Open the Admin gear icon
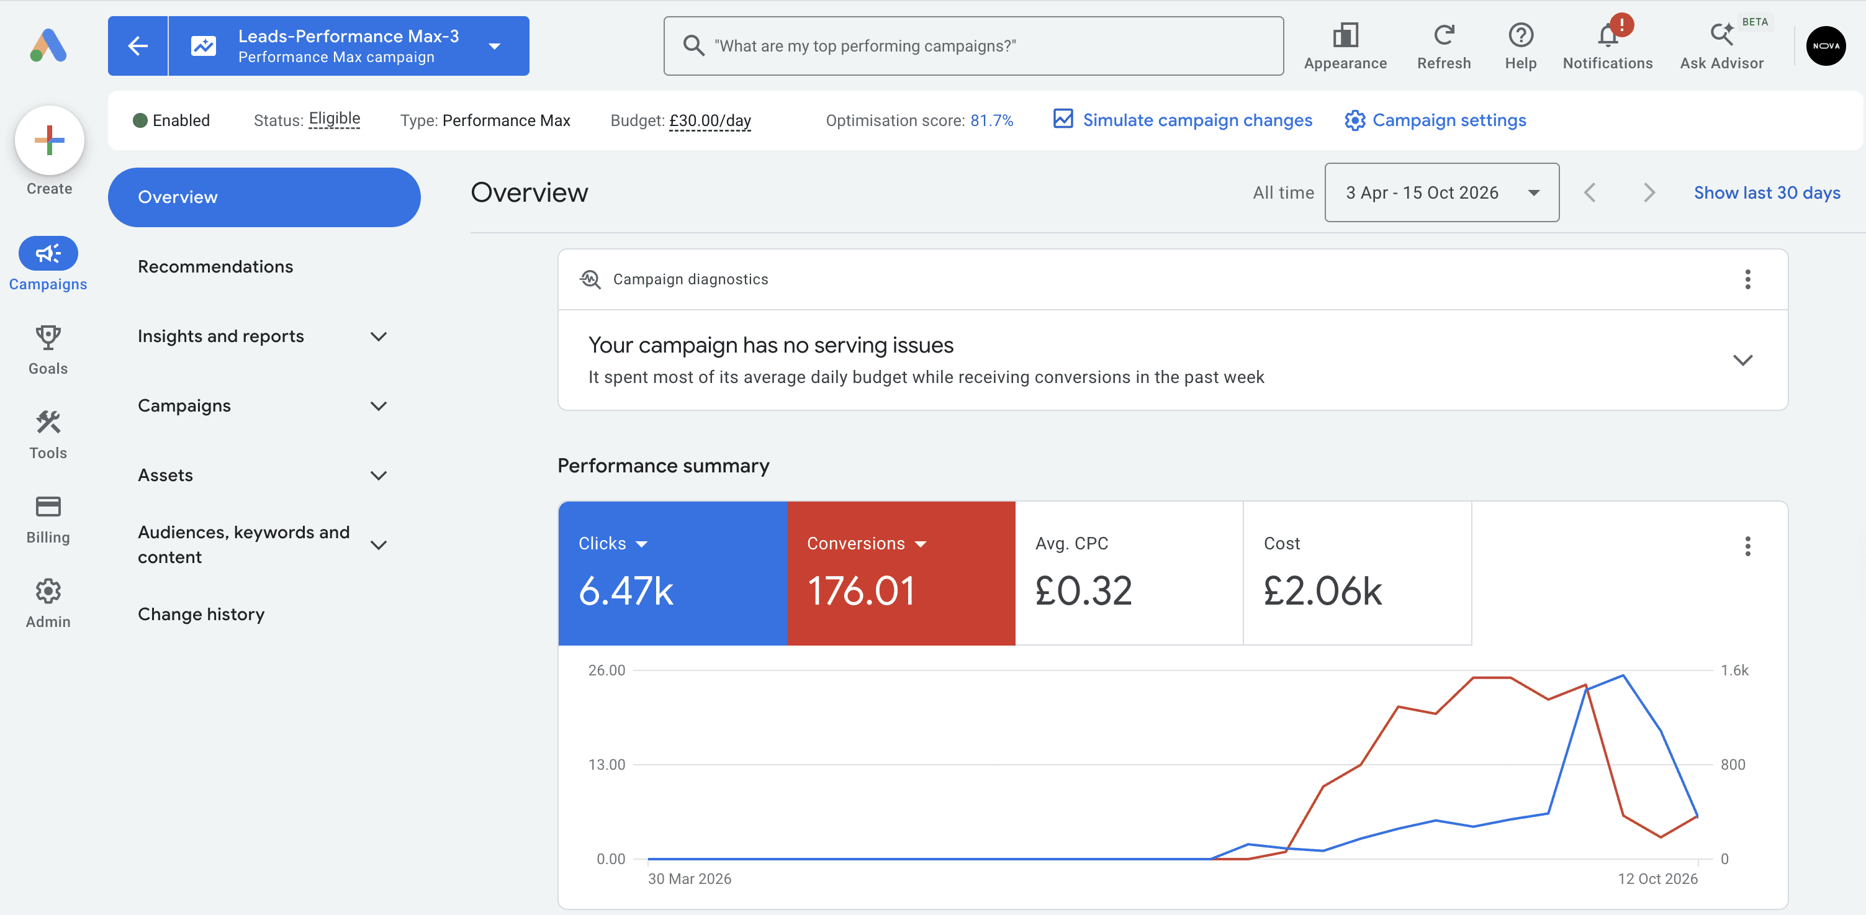 [48, 591]
